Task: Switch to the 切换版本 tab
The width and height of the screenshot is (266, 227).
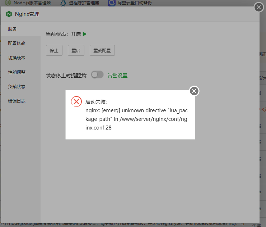Action: pos(21,58)
